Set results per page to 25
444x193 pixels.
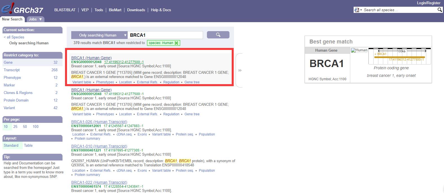point(15,127)
